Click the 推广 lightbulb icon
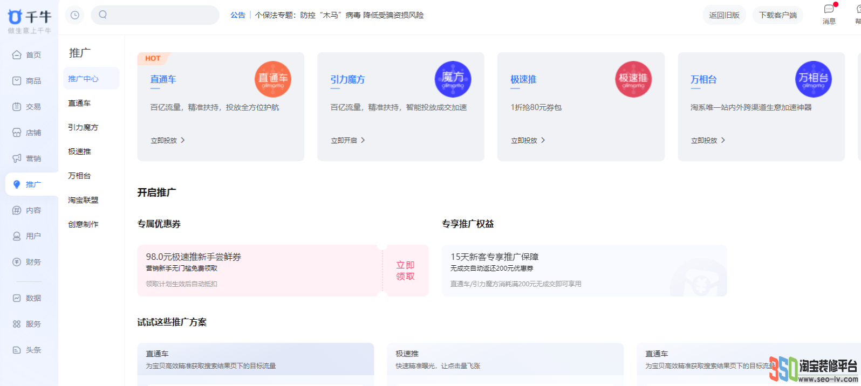Viewport: 861px width, 386px height. (x=17, y=184)
